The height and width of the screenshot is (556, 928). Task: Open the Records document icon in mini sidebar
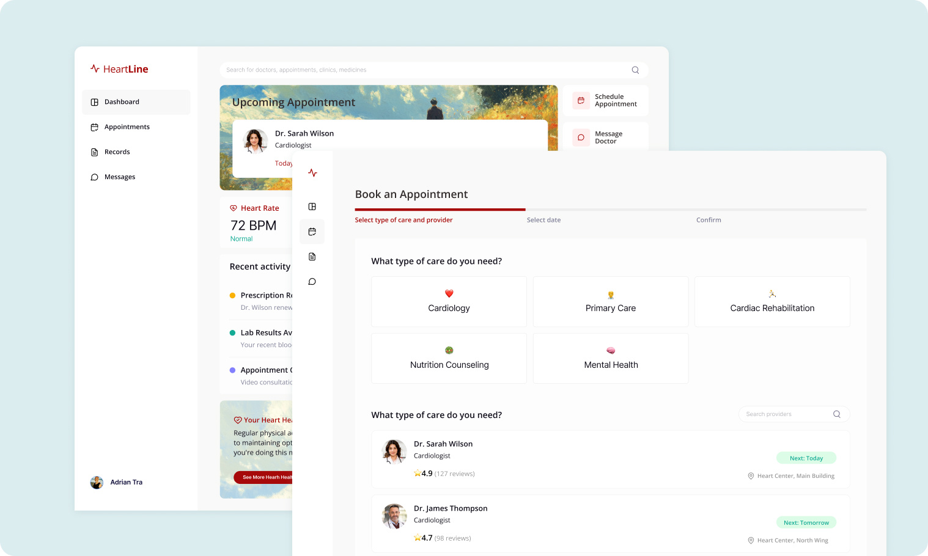tap(312, 256)
